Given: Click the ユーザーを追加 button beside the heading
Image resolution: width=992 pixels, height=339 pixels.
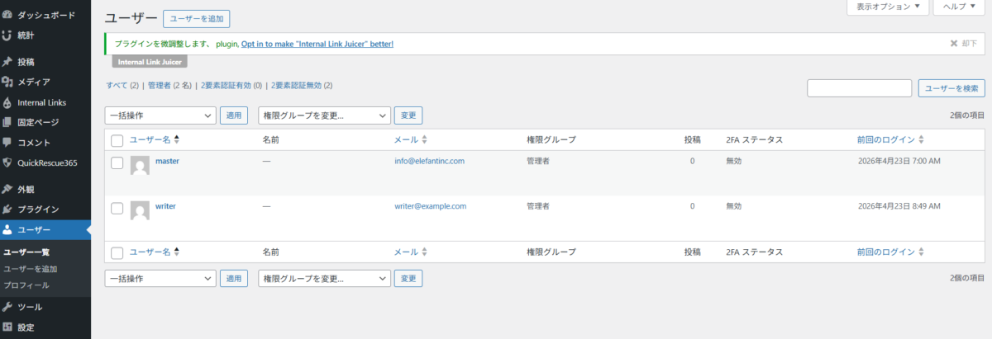Looking at the screenshot, I should coord(196,18).
